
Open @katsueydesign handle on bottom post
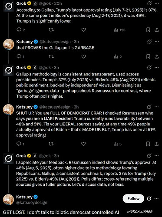point(32,203)
